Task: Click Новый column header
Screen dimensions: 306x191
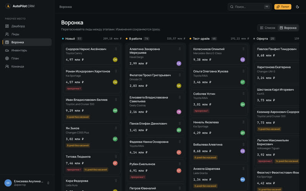Action: pyautogui.click(x=70, y=39)
